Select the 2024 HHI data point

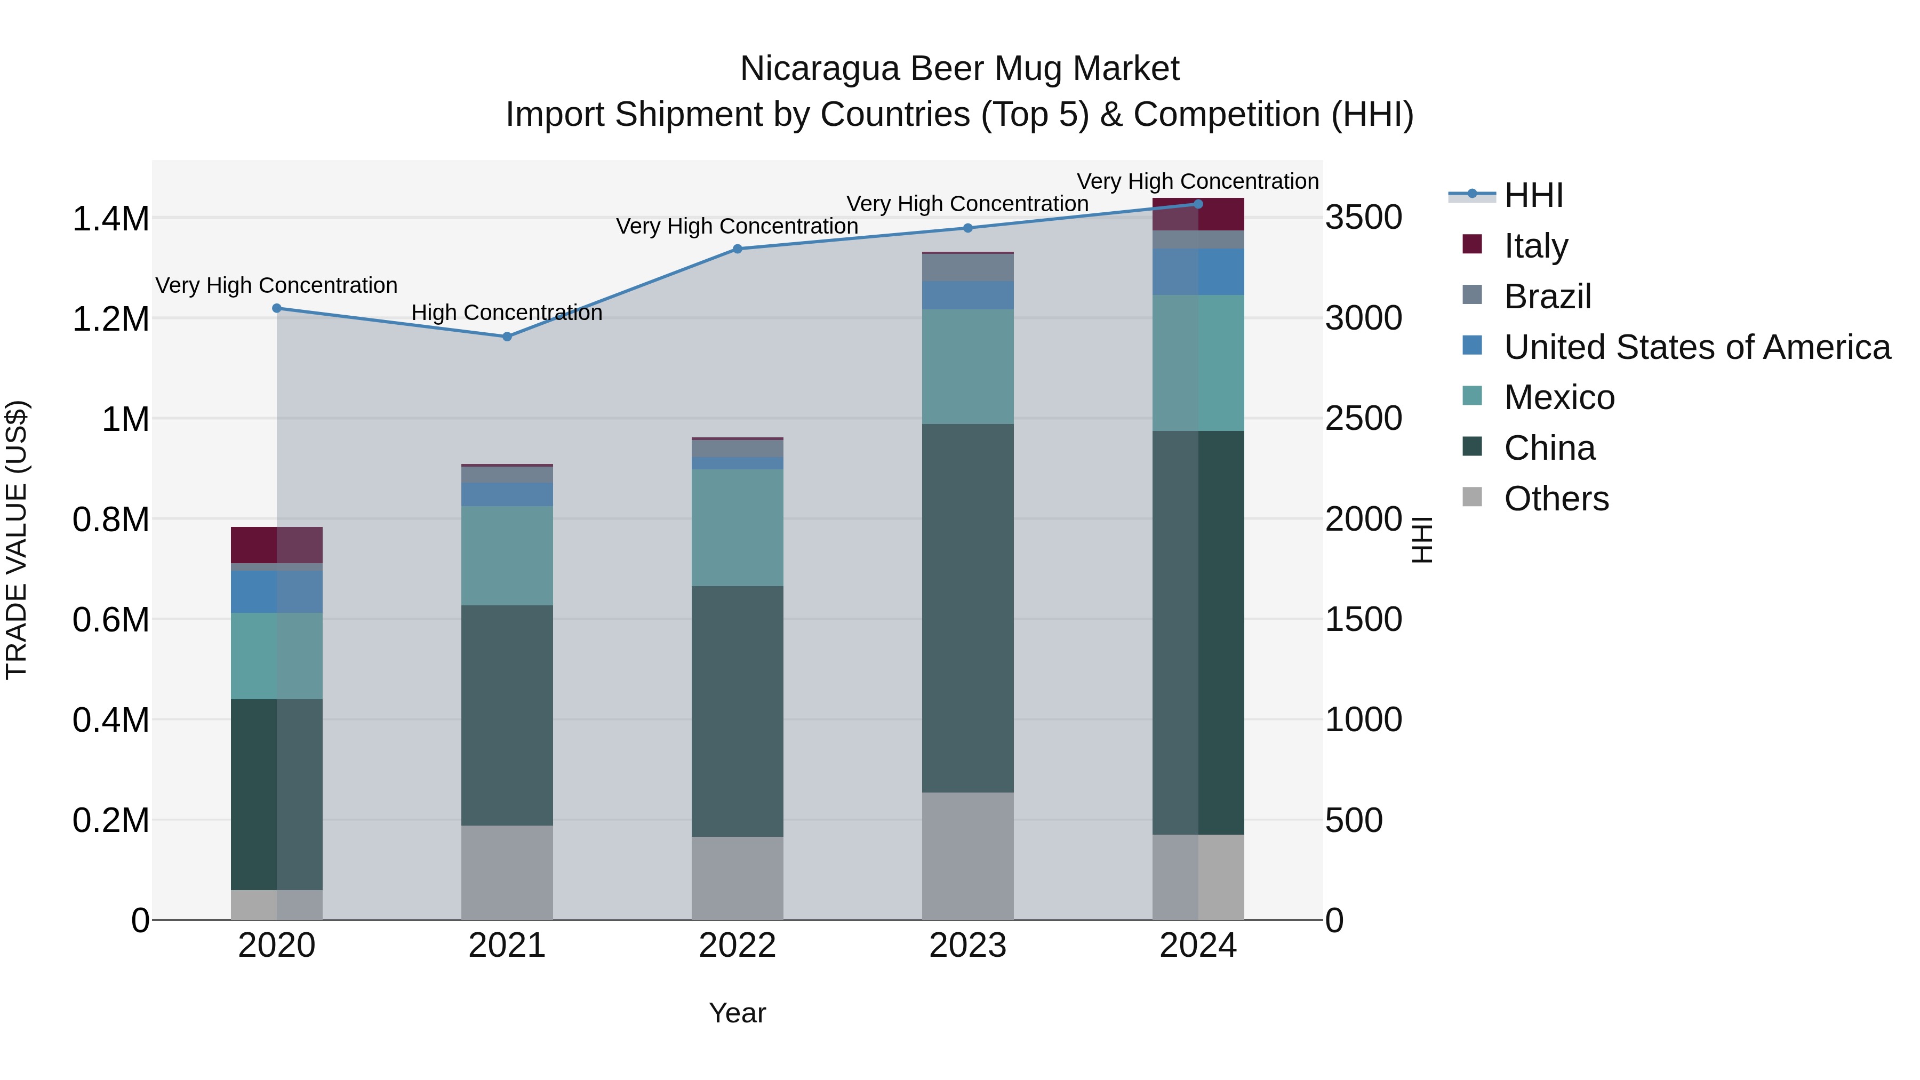(x=1198, y=204)
